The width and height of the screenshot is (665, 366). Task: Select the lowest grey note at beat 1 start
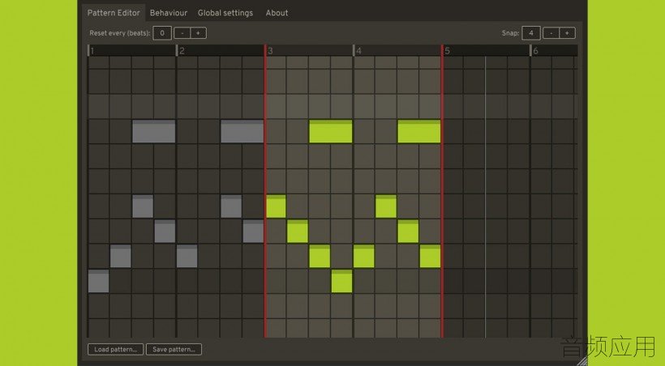tap(98, 281)
